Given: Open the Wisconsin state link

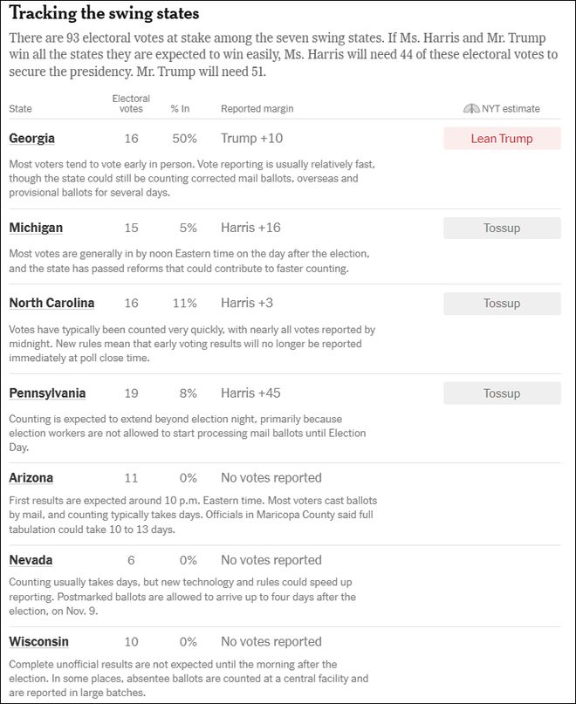Looking at the screenshot, I should [38, 641].
